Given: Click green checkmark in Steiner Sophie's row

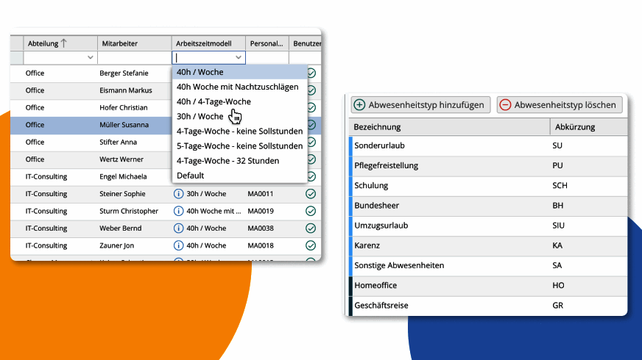Looking at the screenshot, I should click(x=311, y=194).
